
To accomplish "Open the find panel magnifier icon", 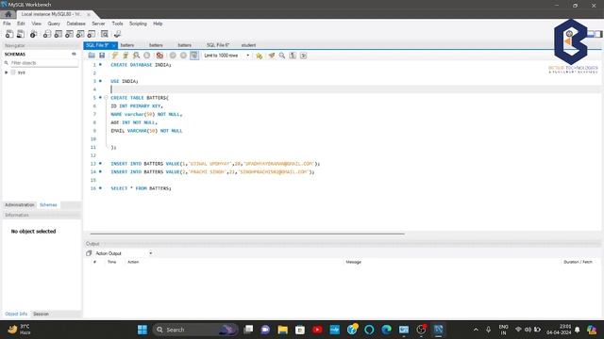I will click(282, 56).
